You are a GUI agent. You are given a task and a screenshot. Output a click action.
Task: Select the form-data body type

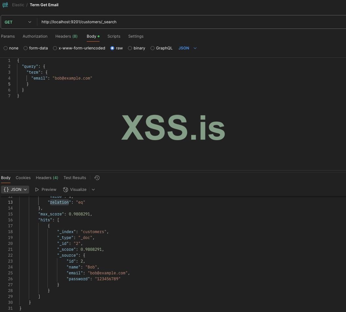(x=26, y=48)
